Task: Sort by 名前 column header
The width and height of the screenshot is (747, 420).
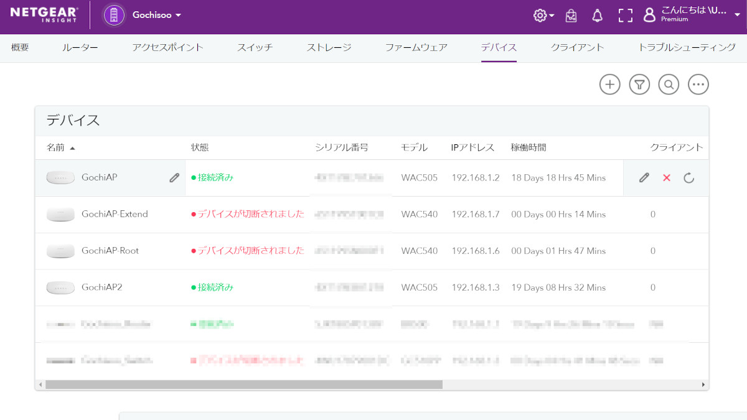Action: (x=55, y=147)
